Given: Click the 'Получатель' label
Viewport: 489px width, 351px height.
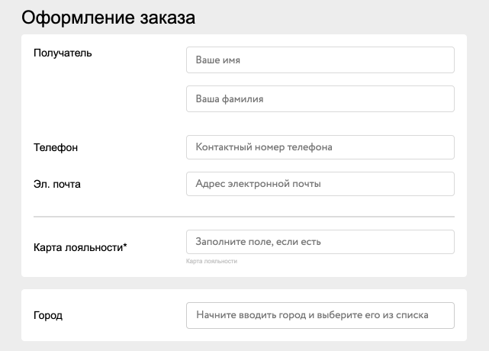Looking at the screenshot, I should [x=63, y=53].
